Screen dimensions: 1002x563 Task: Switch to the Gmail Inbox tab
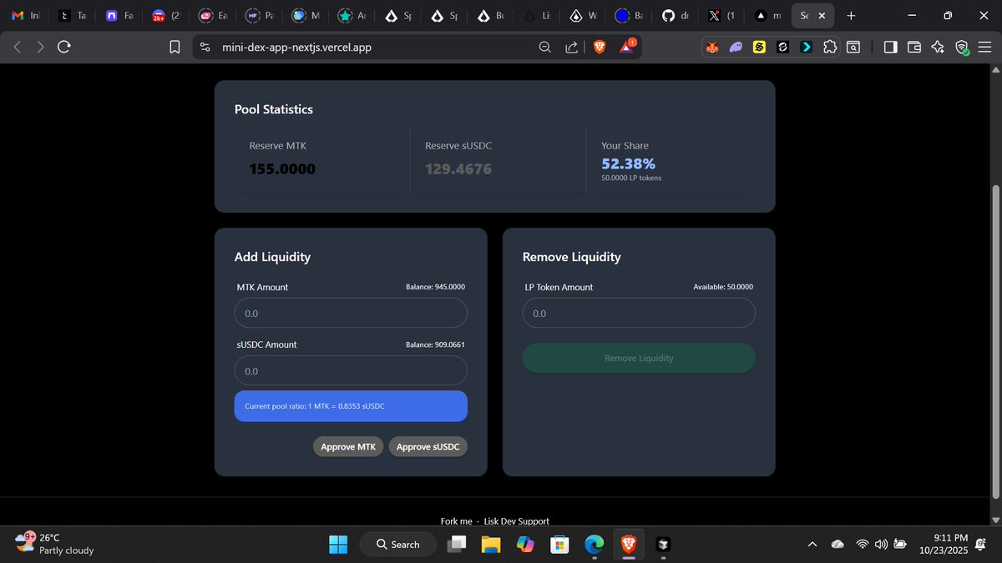[x=25, y=16]
